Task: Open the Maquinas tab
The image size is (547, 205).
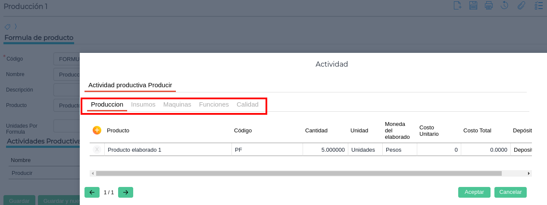Action: tap(177, 104)
